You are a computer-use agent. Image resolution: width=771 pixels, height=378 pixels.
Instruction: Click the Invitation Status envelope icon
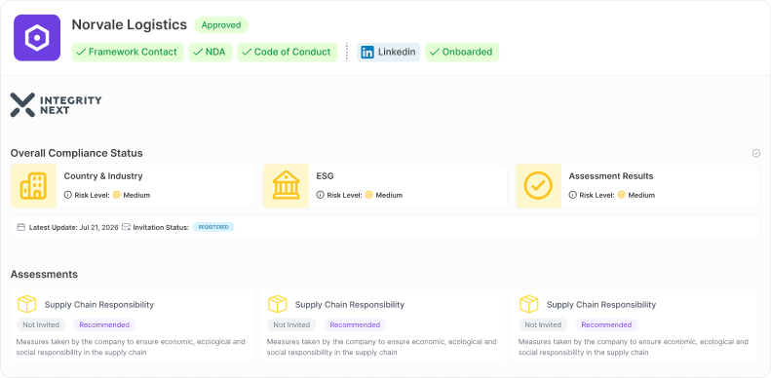[x=127, y=227]
